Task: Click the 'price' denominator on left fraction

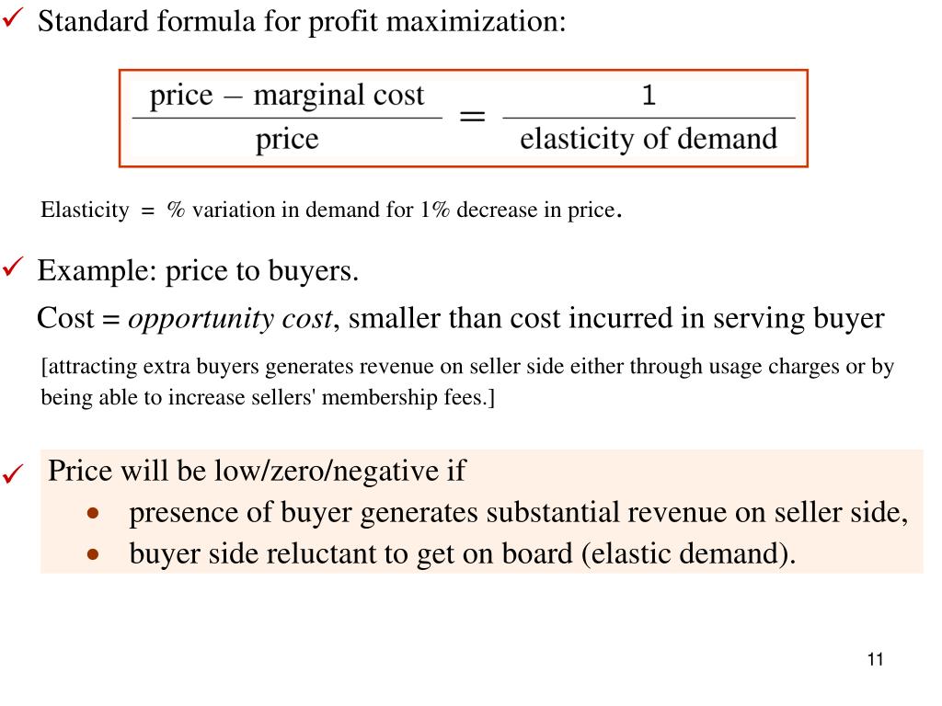Action: pyautogui.click(x=287, y=141)
